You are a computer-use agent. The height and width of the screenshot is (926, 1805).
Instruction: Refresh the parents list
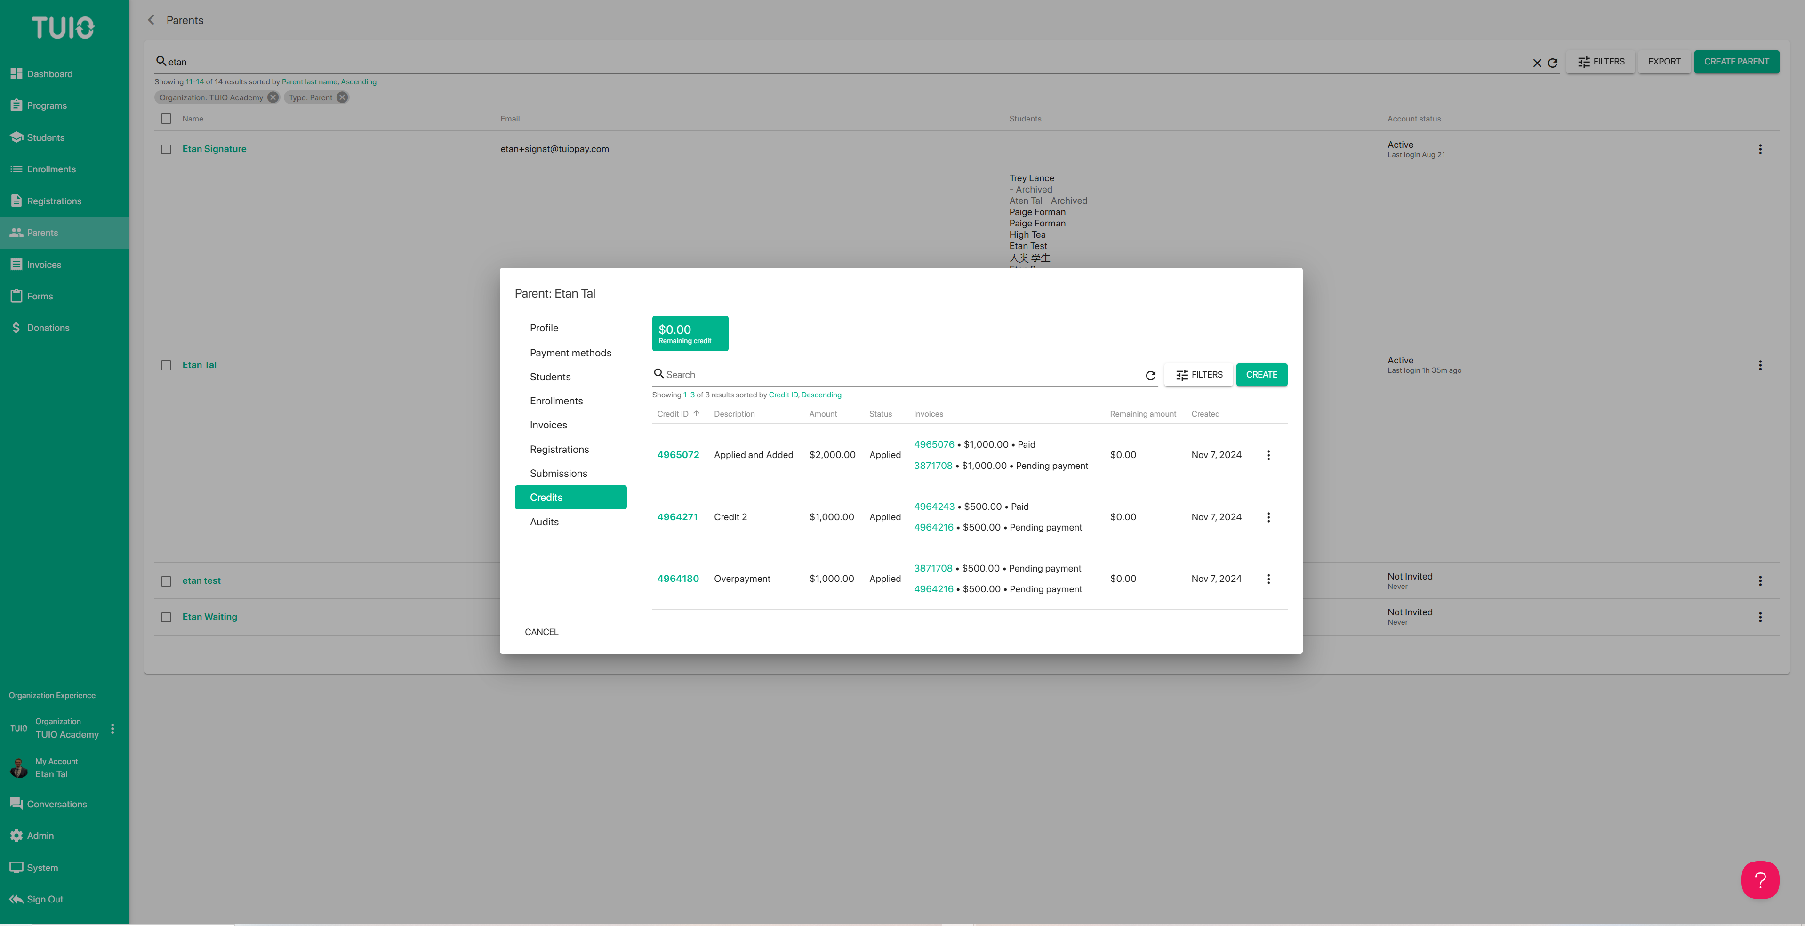tap(1553, 63)
